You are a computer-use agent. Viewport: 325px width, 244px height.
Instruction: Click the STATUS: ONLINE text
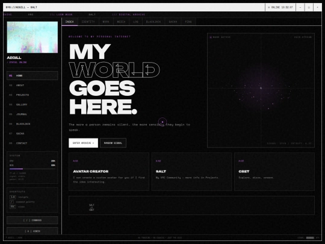pos(17,62)
